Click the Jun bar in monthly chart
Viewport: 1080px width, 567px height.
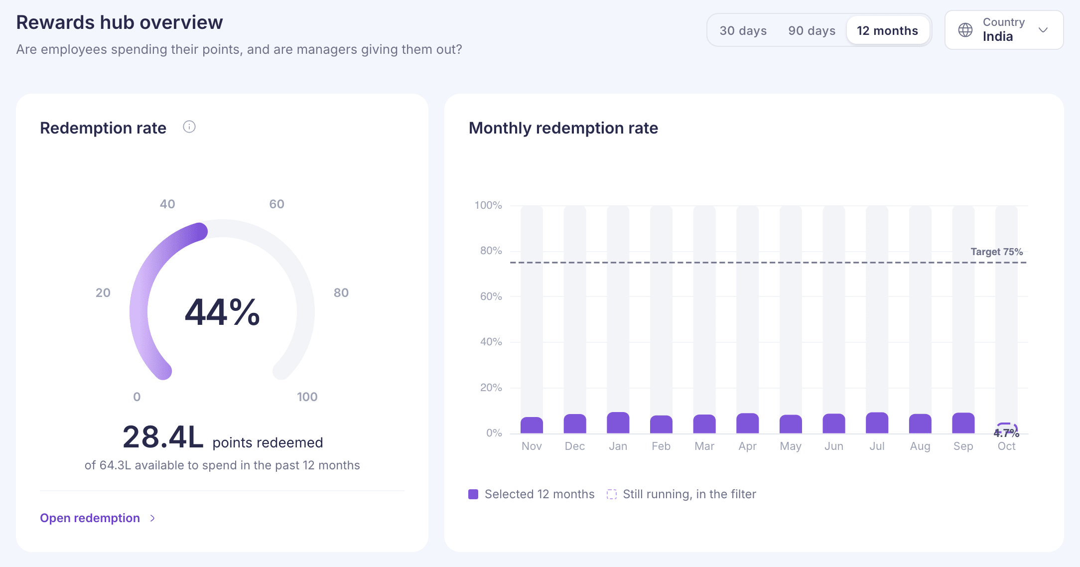coord(834,424)
